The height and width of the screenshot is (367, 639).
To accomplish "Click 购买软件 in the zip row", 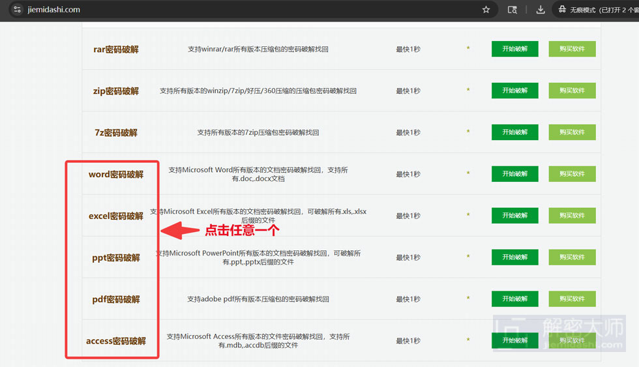I will tap(572, 91).
